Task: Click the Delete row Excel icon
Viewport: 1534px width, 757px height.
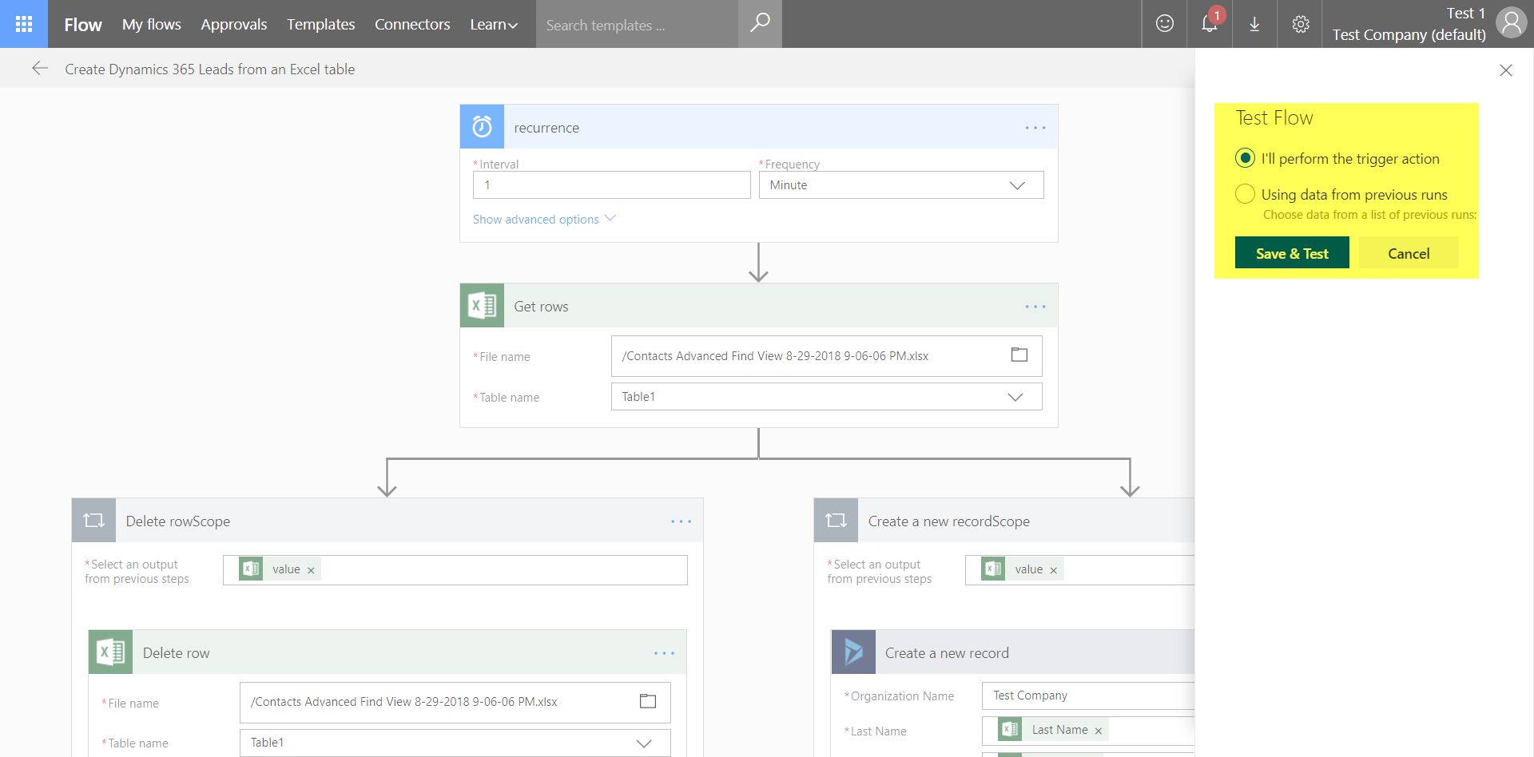Action: point(110,652)
